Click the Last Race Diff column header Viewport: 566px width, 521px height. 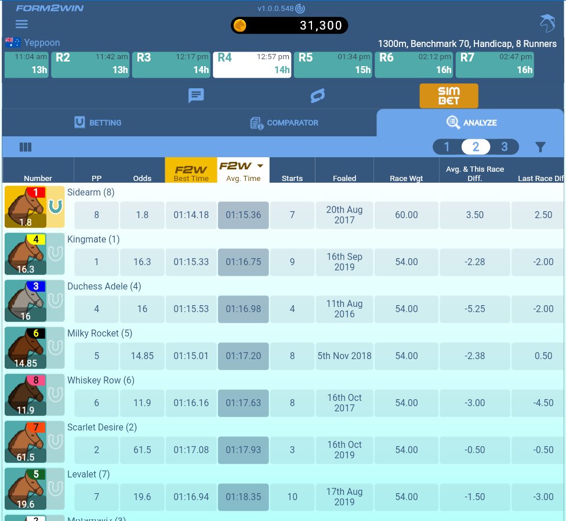click(540, 178)
